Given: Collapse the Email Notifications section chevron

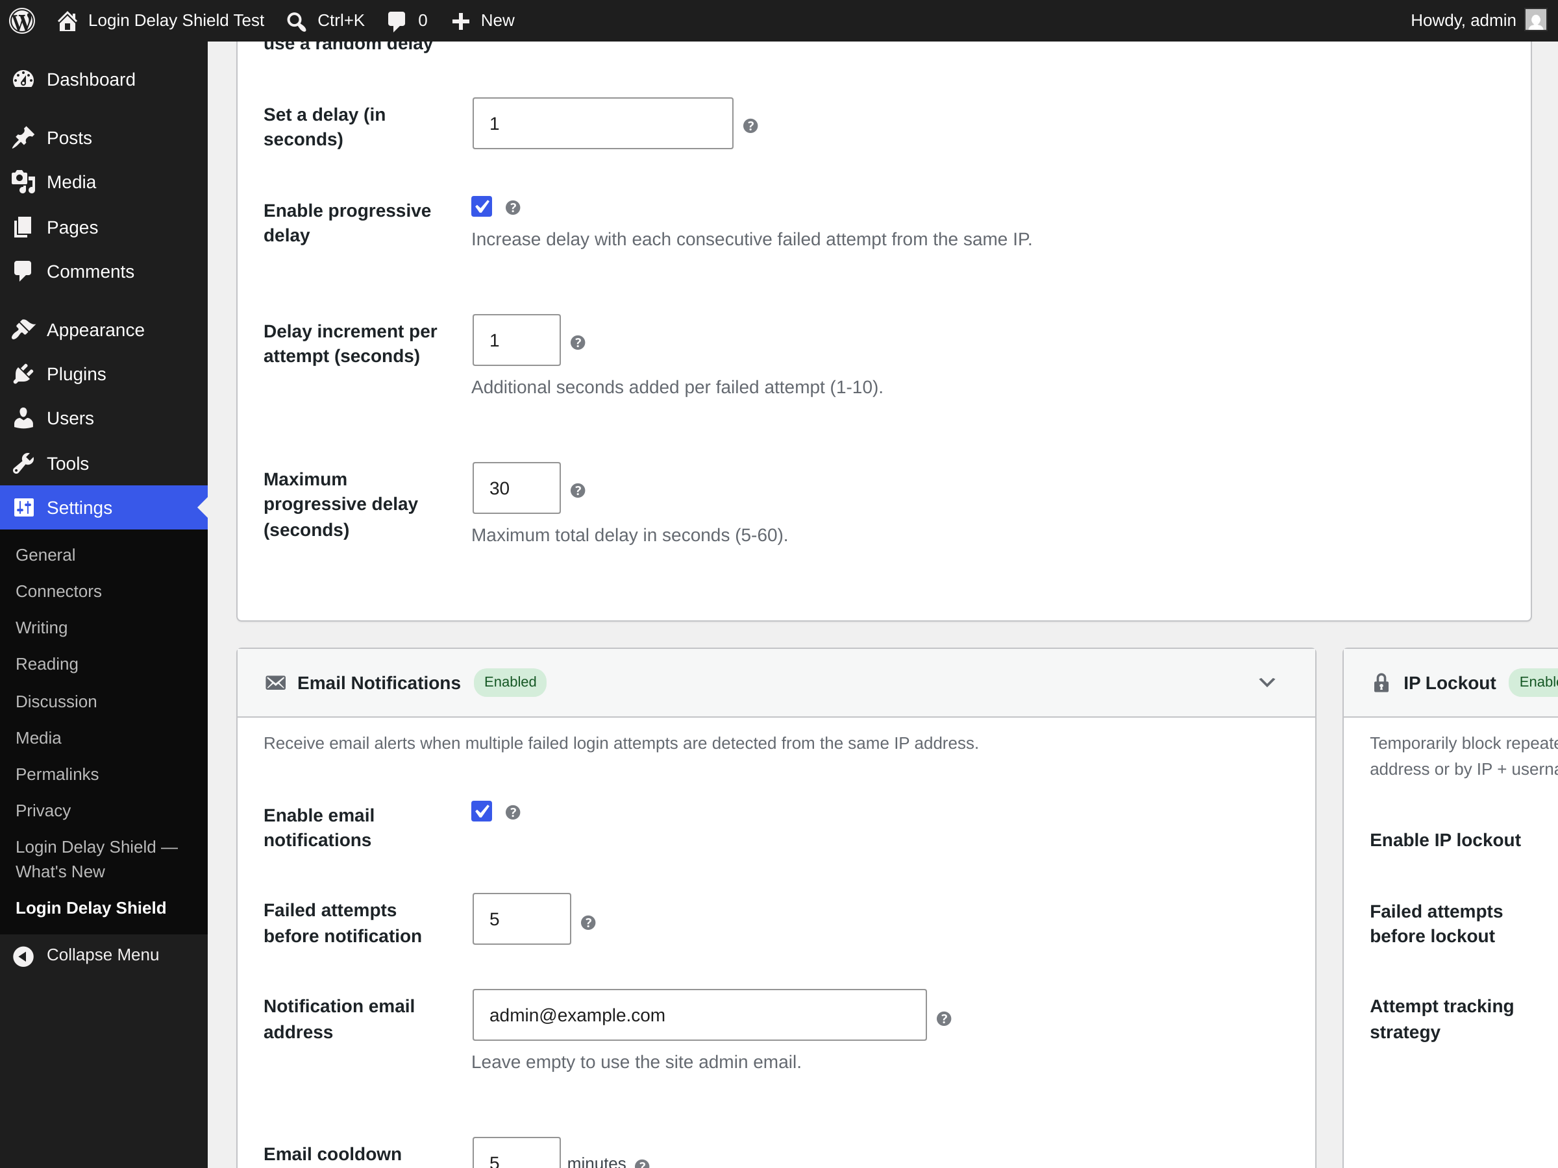Looking at the screenshot, I should point(1267,682).
